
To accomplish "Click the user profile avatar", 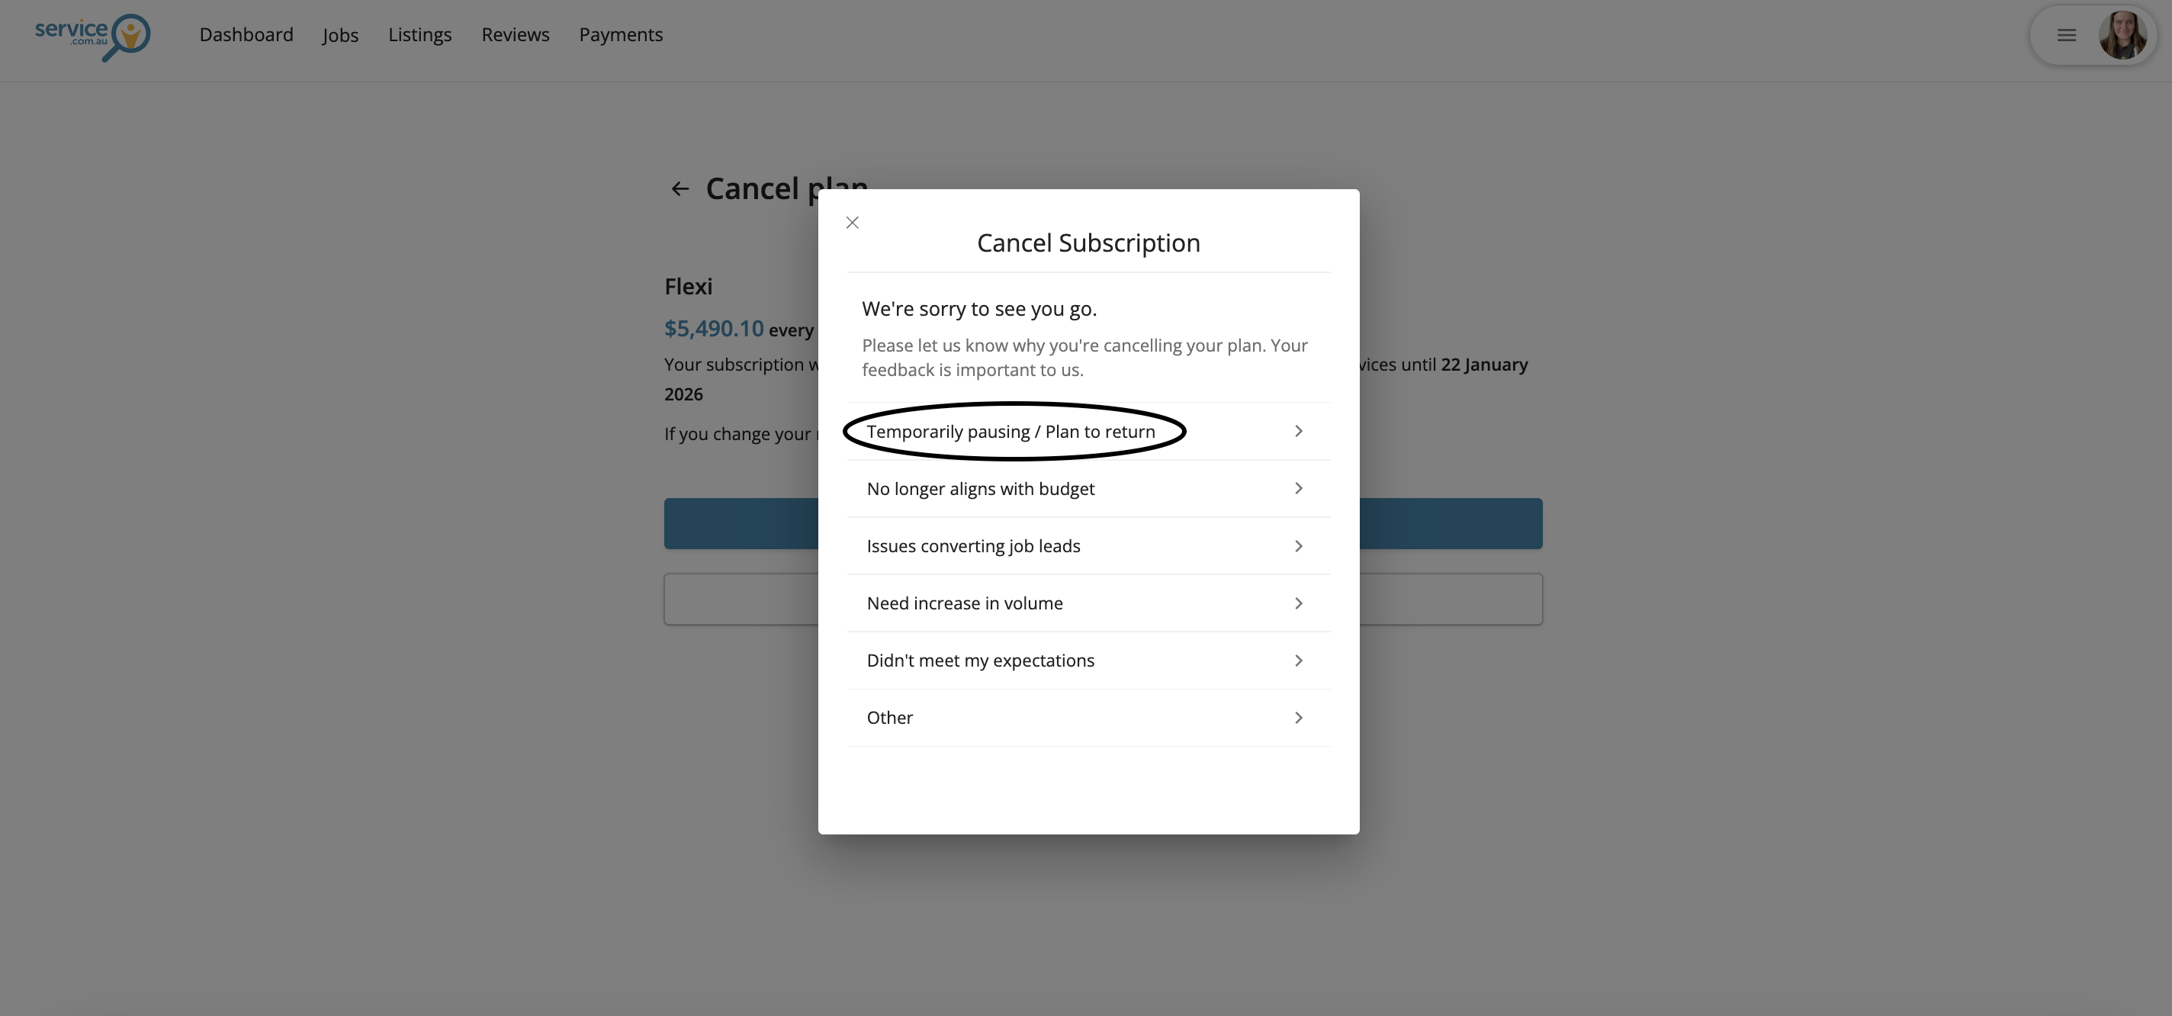I will (x=2122, y=35).
